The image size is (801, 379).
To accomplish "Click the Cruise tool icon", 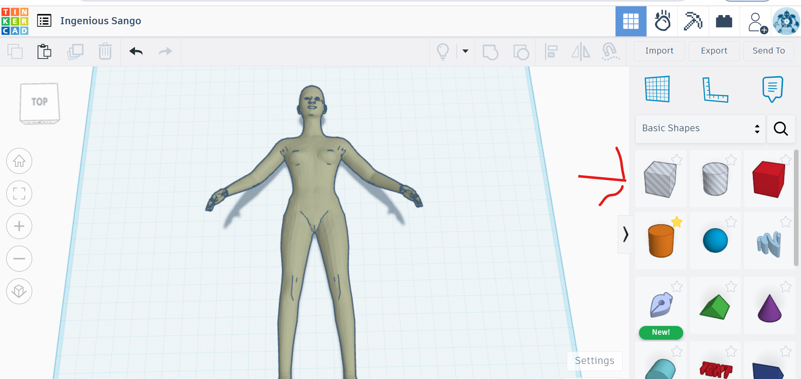I will 610,52.
